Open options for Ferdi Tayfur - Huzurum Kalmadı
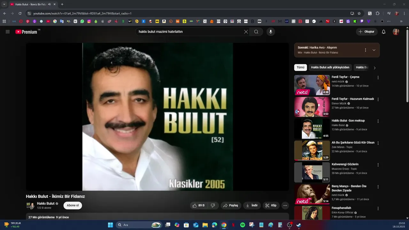This screenshot has width=409, height=230. (x=378, y=99)
